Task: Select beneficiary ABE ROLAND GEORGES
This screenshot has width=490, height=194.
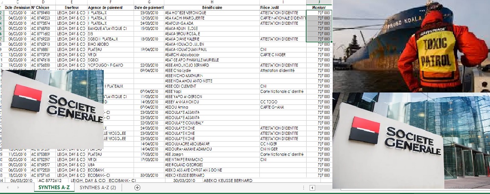Action: pos(212,165)
